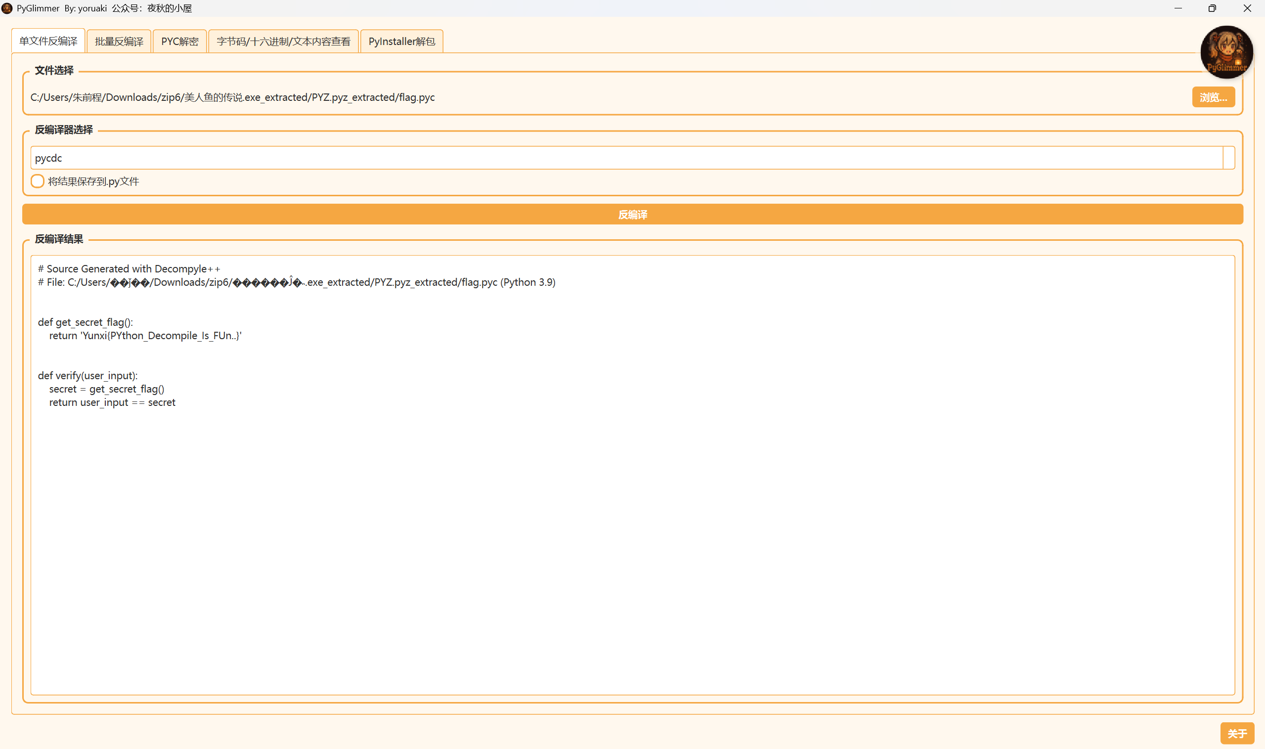Viewport: 1265px width, 749px height.
Task: Open the PYC解密 tab
Action: [179, 42]
